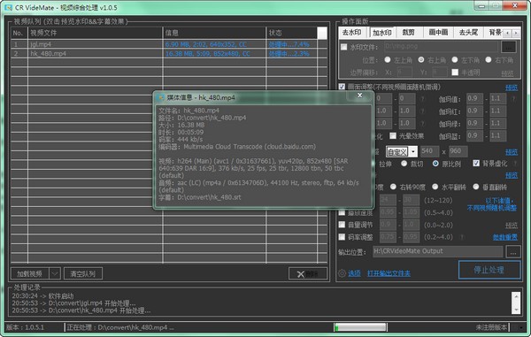Close the 媒体信息 hk_480.mp4 dialog
The height and width of the screenshot is (337, 531).
[360, 96]
